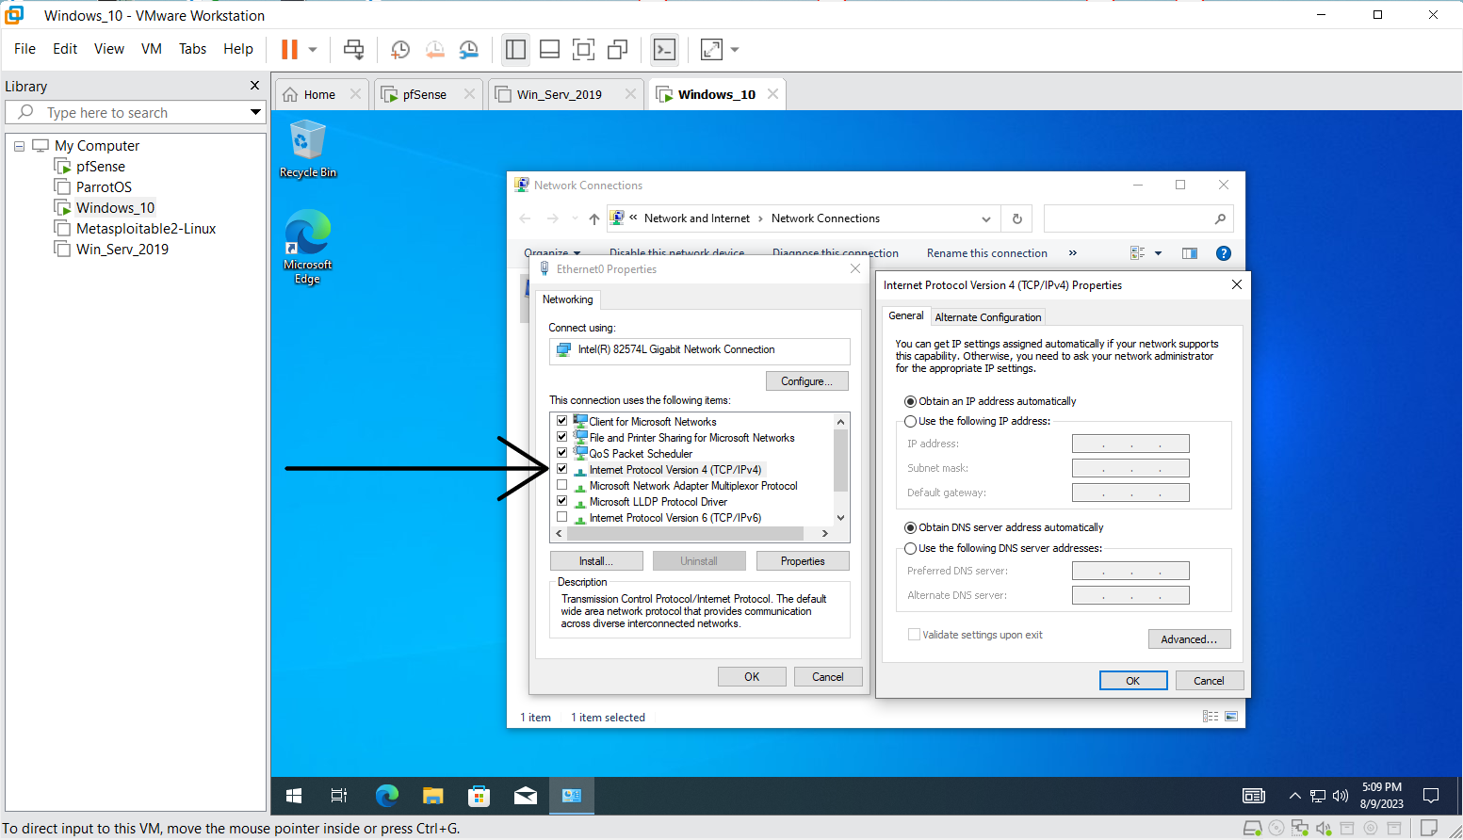
Task: Uncheck QoS Packet Scheduler
Action: 562,453
